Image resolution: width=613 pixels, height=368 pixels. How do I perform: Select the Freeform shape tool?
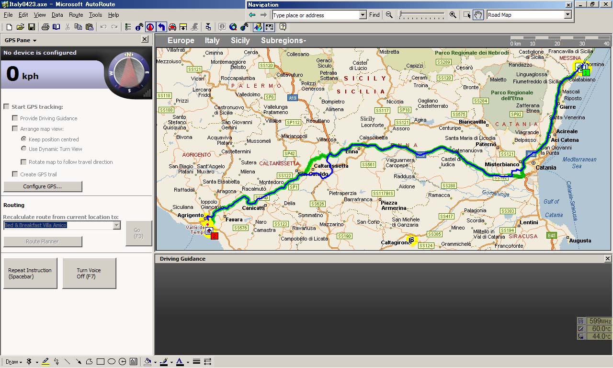(x=90, y=362)
